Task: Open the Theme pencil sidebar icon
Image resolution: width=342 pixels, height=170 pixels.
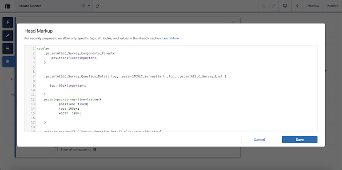Action: (x=8, y=35)
